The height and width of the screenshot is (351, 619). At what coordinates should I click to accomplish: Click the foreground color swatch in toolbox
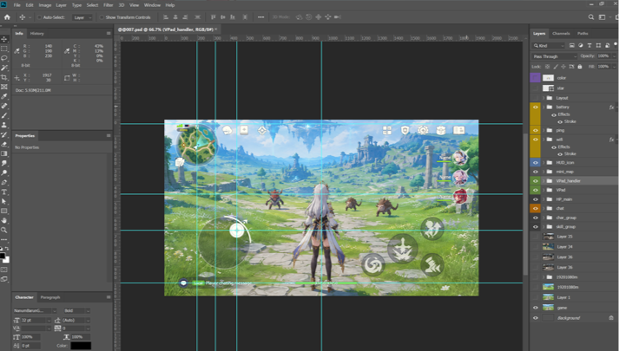click(x=3, y=256)
